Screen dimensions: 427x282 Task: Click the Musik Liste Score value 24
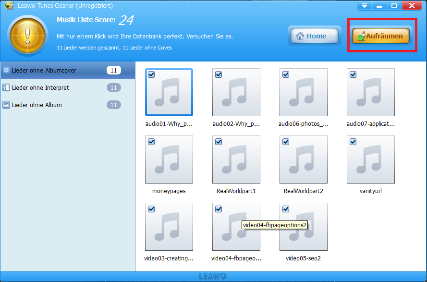click(126, 20)
